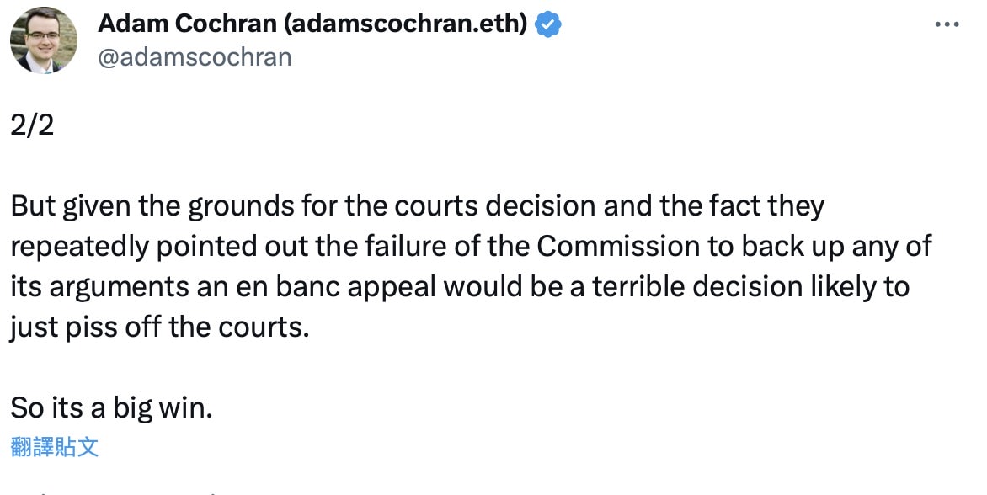987x495 pixels.
Task: Click the words 'big win' in last line
Action: [x=159, y=409]
